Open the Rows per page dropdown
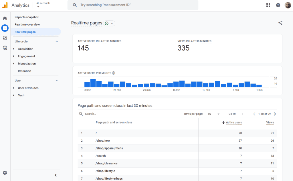 (x=214, y=114)
